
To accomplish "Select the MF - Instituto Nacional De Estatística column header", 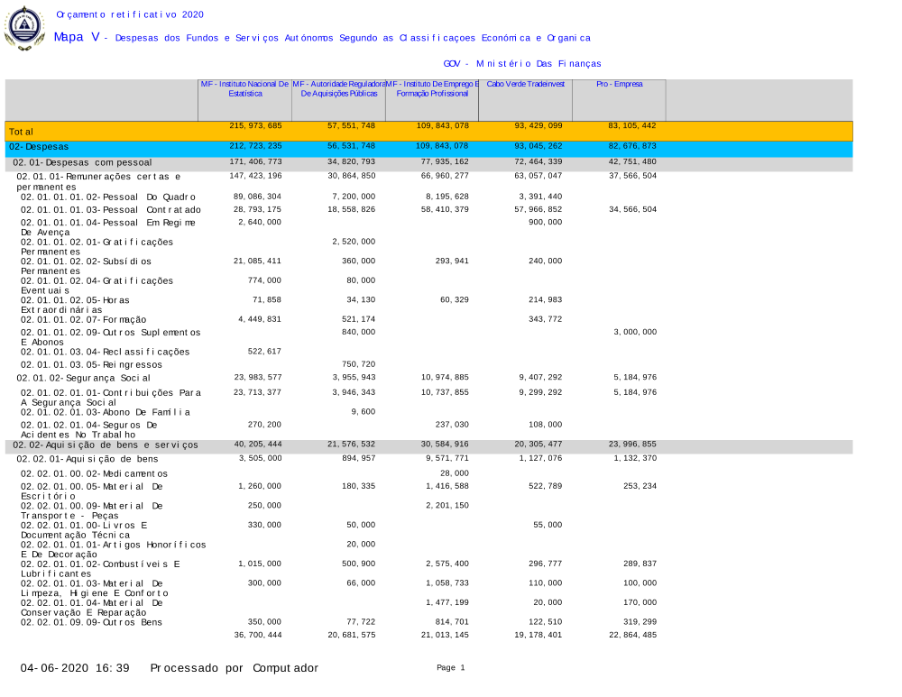I will click(244, 88).
